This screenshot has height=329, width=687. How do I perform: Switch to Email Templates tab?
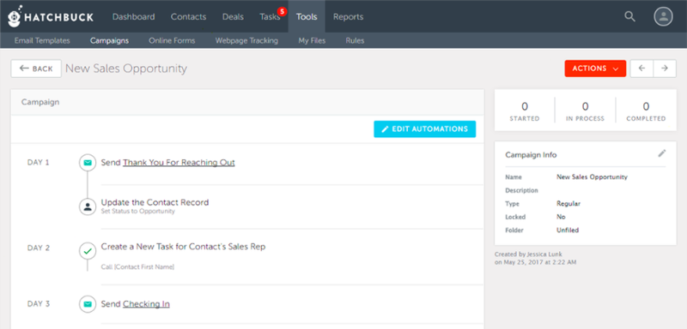pyautogui.click(x=42, y=40)
